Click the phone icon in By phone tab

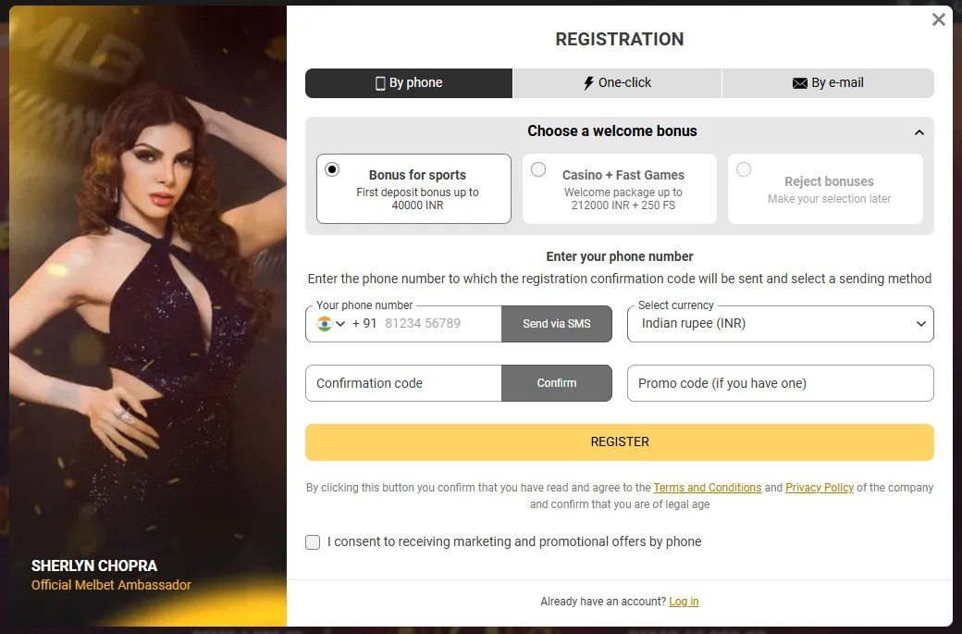[x=380, y=83]
